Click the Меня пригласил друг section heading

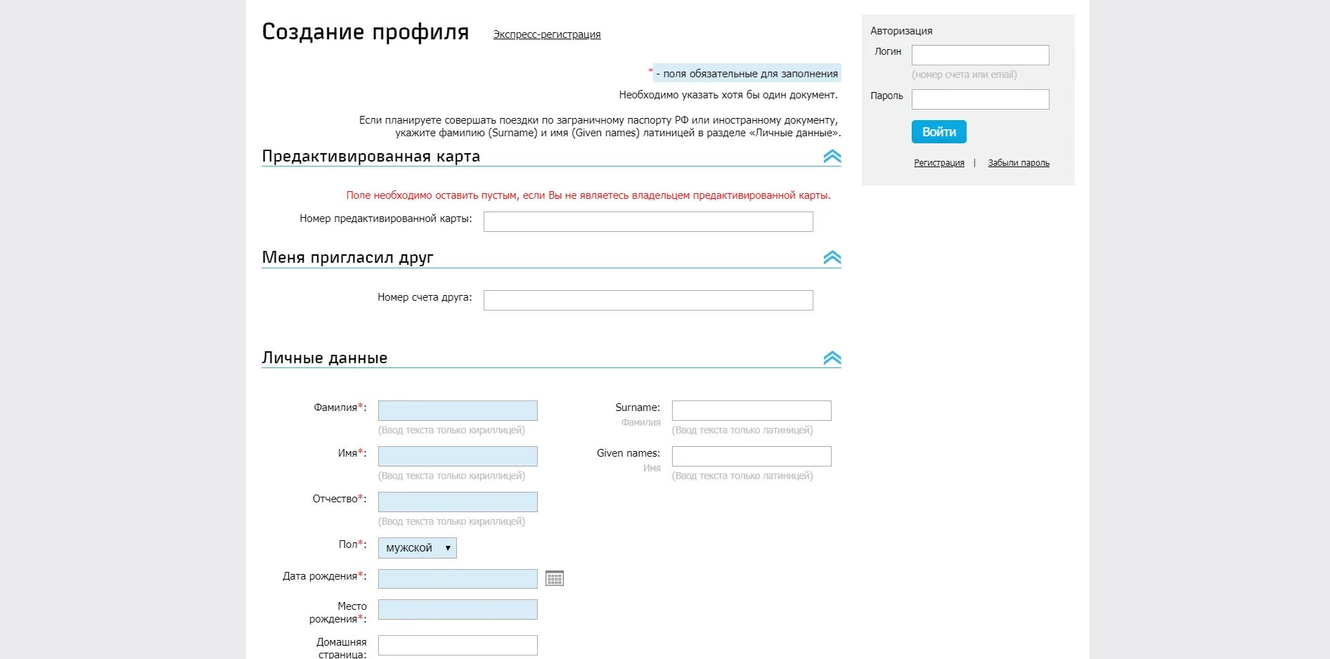click(x=347, y=257)
